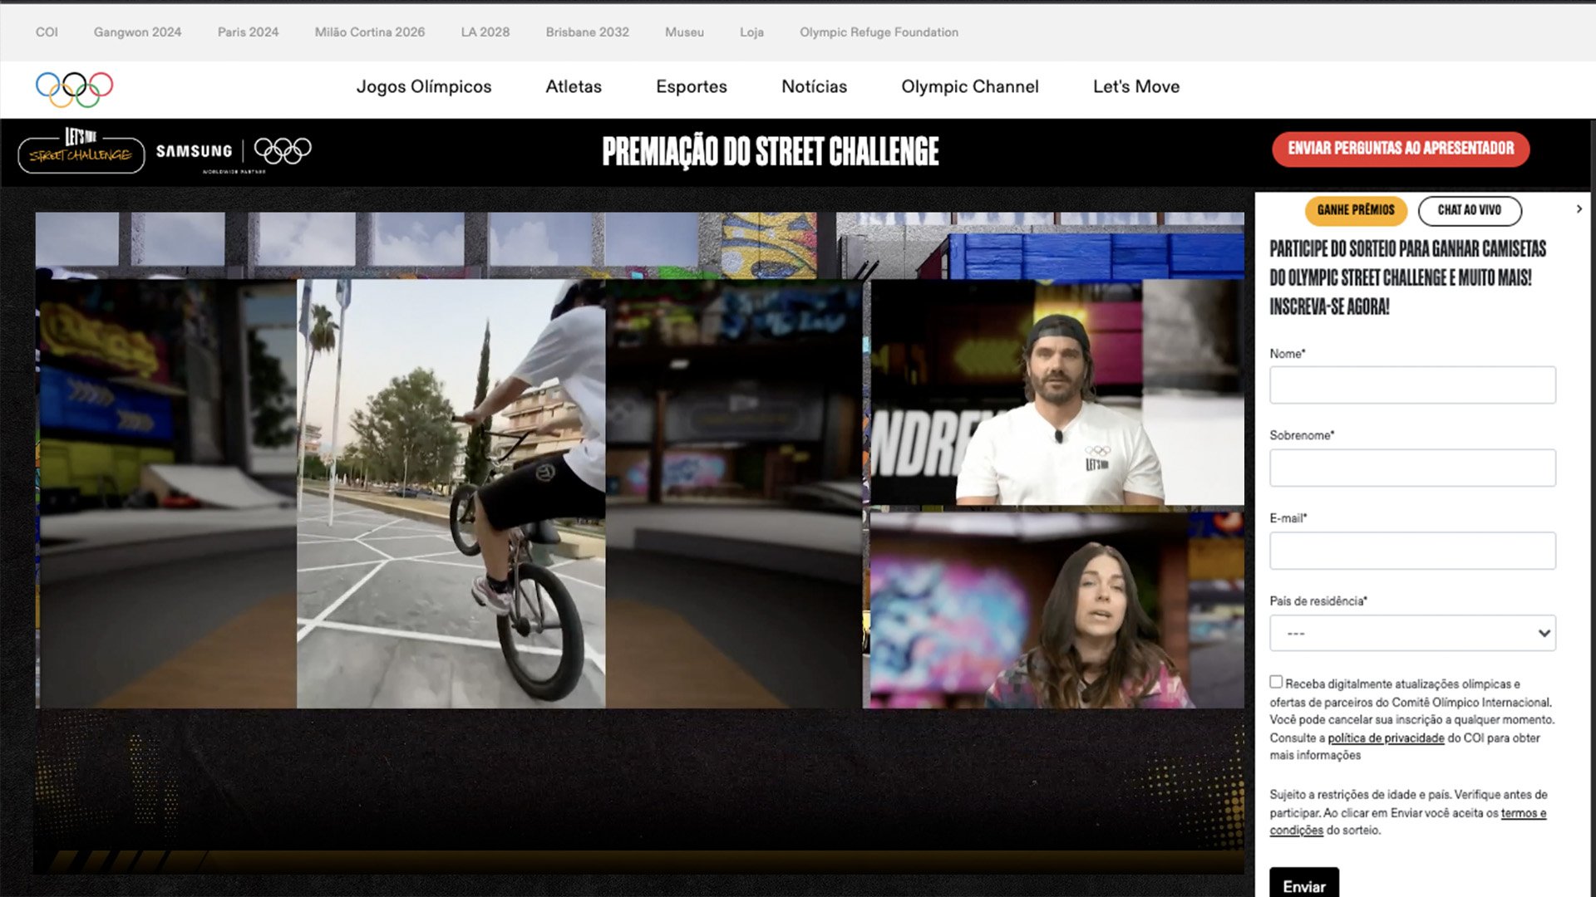The width and height of the screenshot is (1596, 897).
Task: Open the Esportes menu
Action: click(692, 86)
